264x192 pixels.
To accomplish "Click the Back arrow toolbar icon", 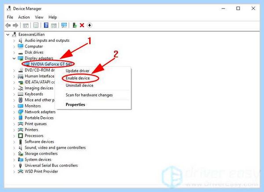I will [8, 25].
